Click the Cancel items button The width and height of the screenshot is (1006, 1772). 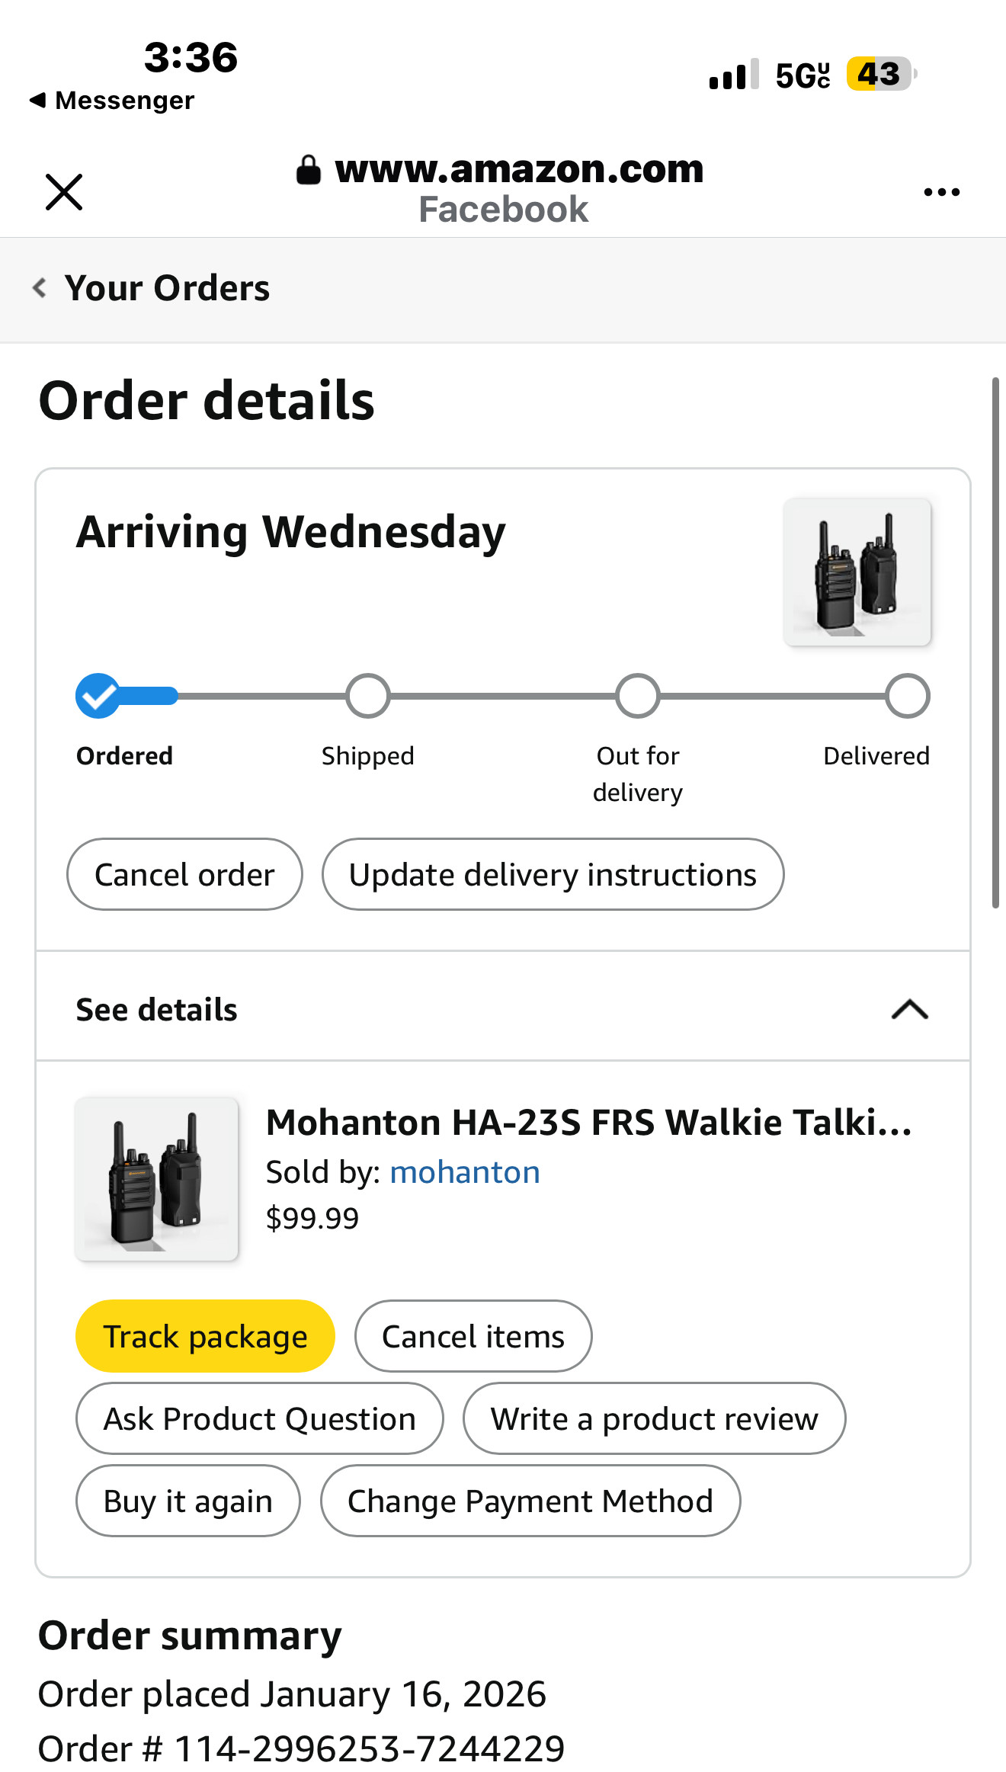[473, 1336]
